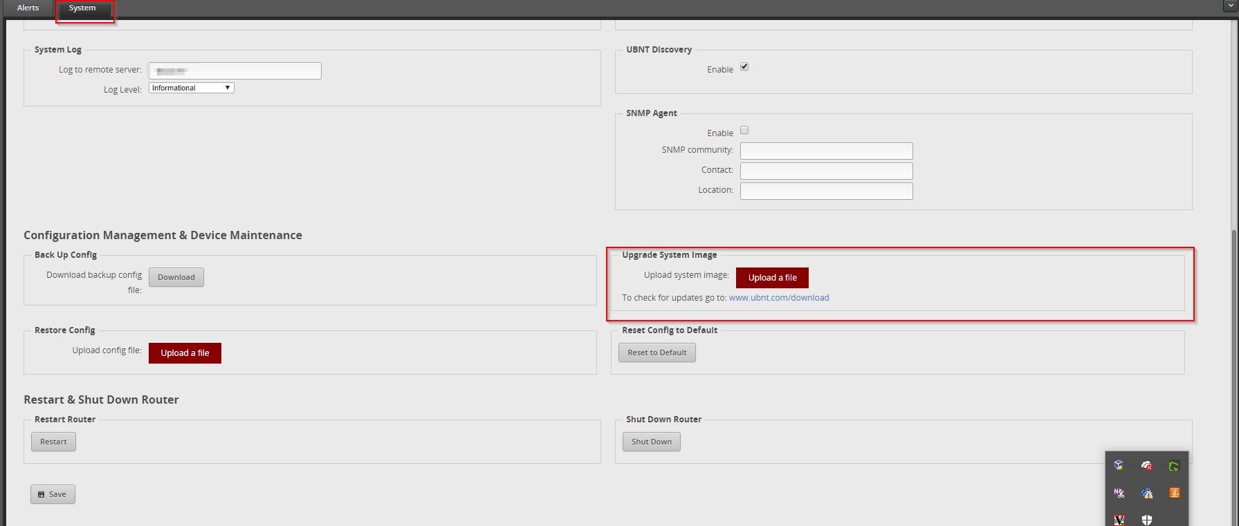Click the blue cloud warning tray icon
1239x526 pixels.
tap(1146, 493)
